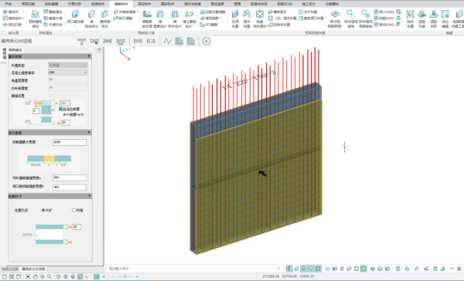Click 模壳洞口布置 in the ribbon

pos(311,18)
